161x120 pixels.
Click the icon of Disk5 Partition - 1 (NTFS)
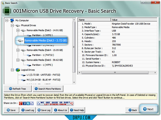point(29,65)
